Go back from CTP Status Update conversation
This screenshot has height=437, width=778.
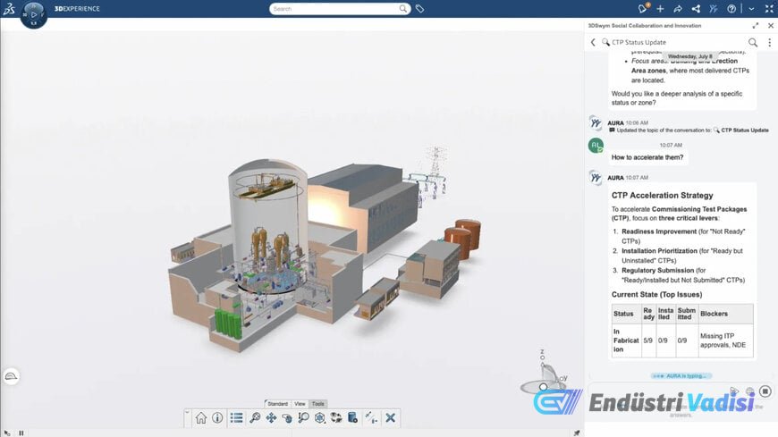tap(593, 42)
